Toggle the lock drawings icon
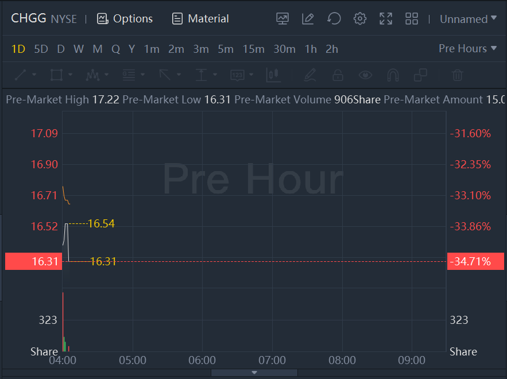Viewport: 507px width, 379px height. (x=338, y=75)
